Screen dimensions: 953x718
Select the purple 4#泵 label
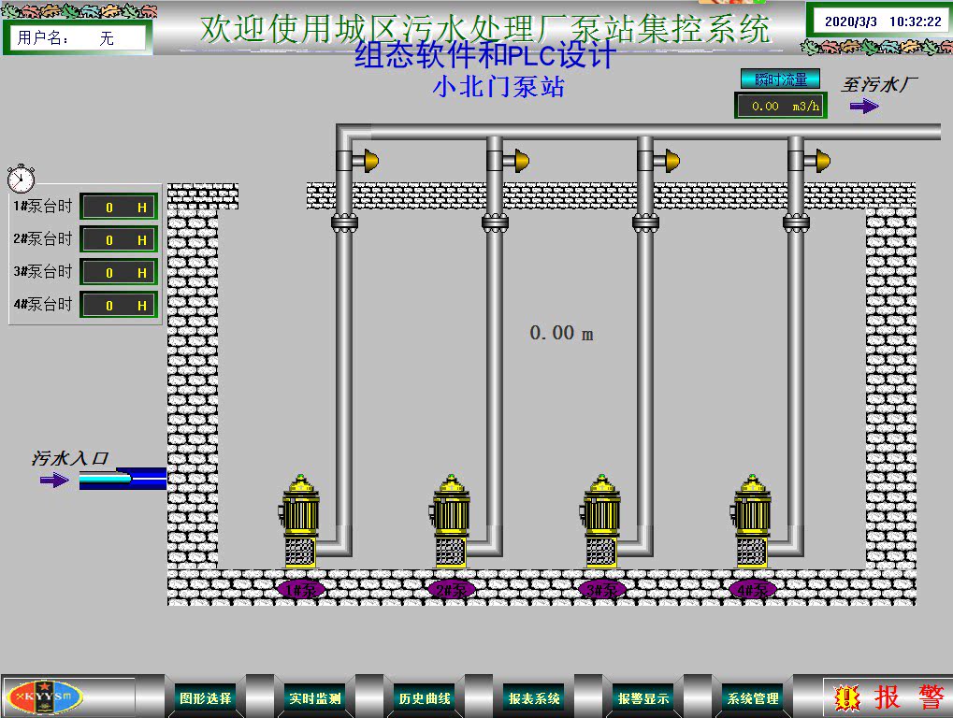(753, 589)
